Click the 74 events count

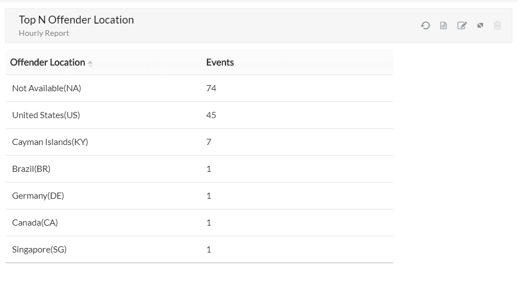tap(211, 88)
